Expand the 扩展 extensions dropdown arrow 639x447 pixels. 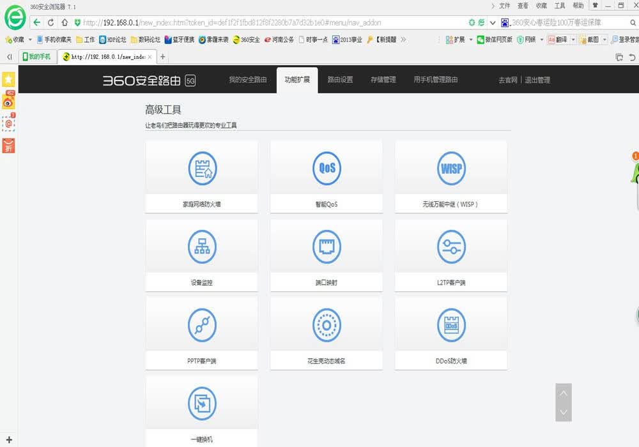click(x=471, y=40)
